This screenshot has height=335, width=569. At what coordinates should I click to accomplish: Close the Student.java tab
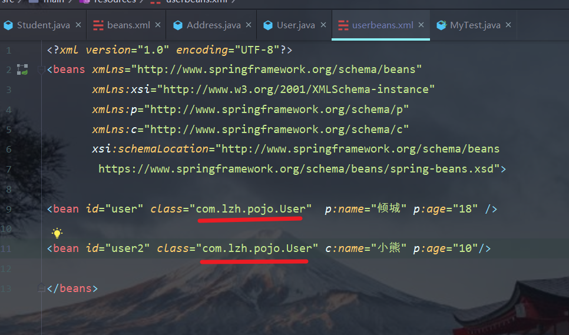[78, 25]
